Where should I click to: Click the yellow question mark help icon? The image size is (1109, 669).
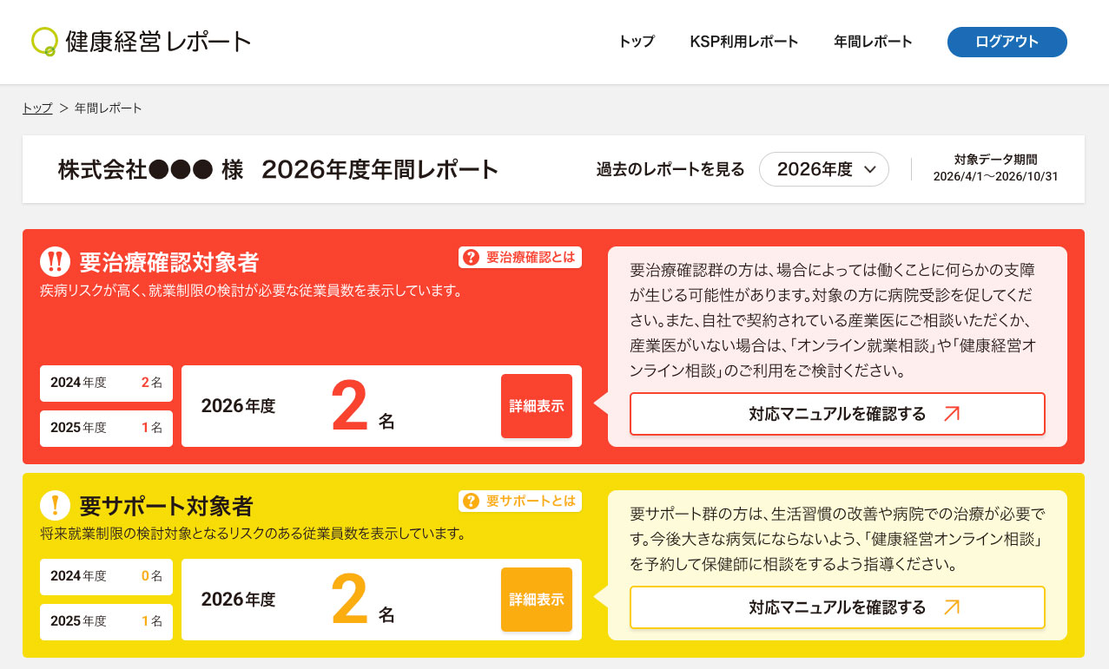point(472,501)
